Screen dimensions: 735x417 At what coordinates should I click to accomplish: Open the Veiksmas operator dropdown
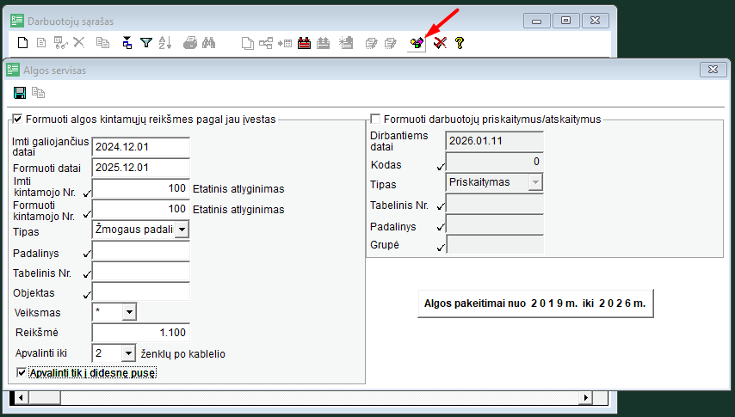coord(129,311)
